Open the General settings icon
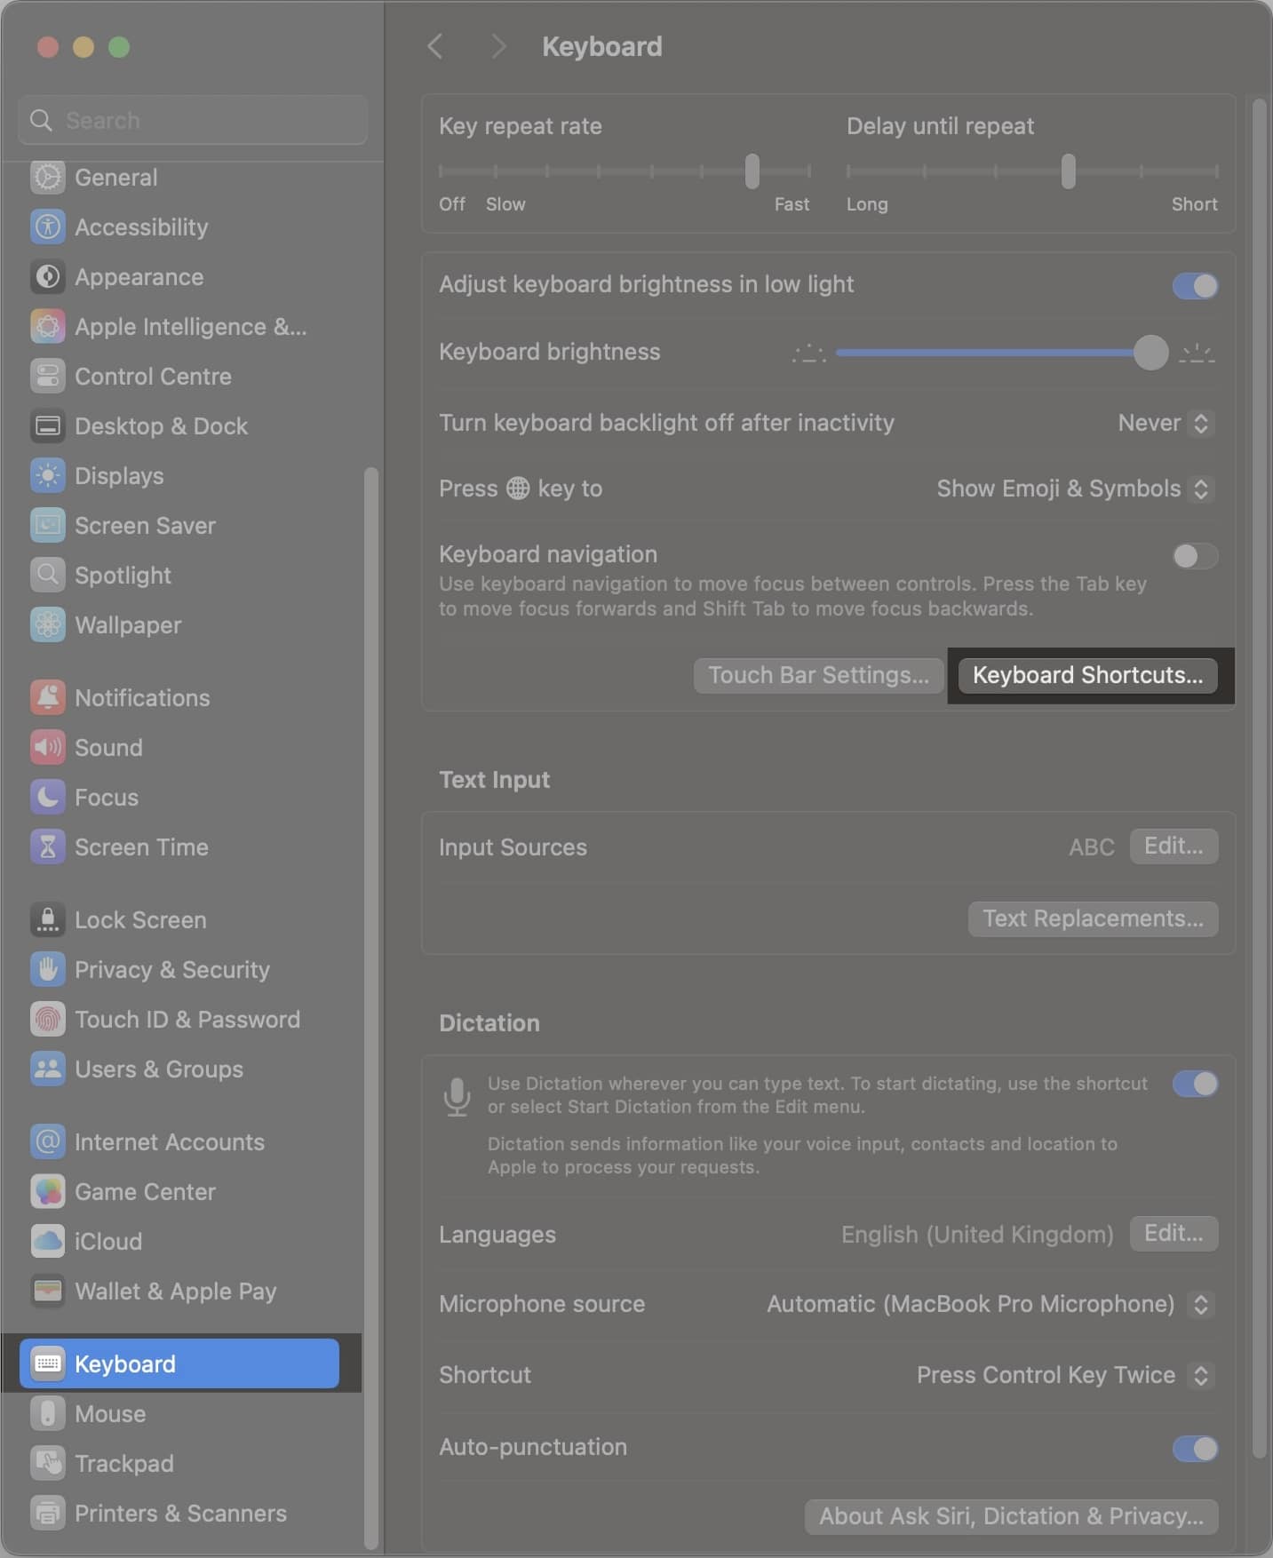1273x1558 pixels. pyautogui.click(x=48, y=178)
